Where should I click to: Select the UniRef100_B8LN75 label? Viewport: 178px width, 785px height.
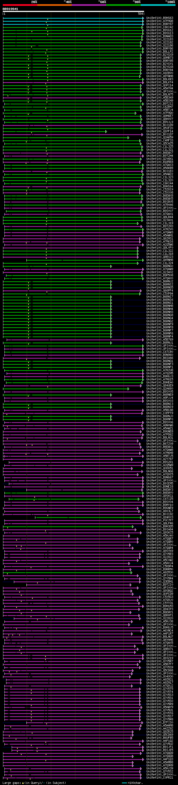click(160, 94)
